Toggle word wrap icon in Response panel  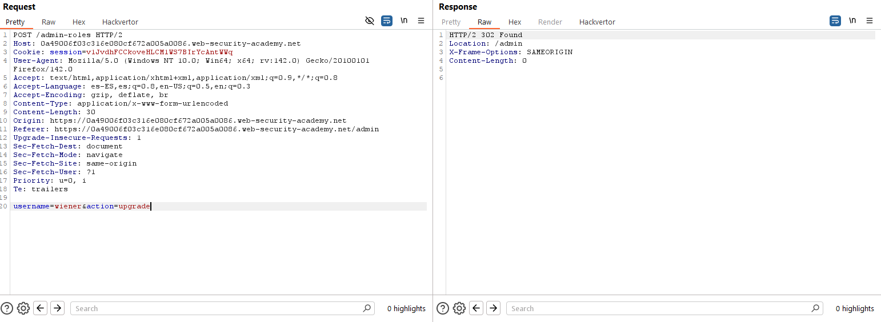(835, 21)
